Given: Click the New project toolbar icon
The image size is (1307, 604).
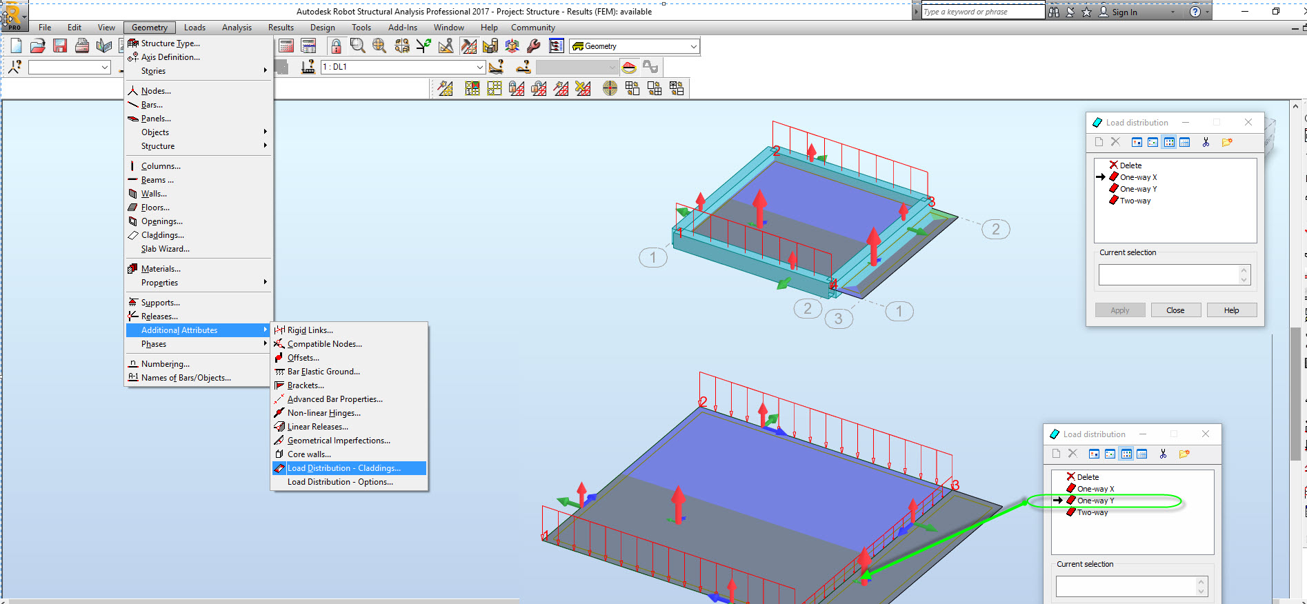Looking at the screenshot, I should pyautogui.click(x=16, y=46).
